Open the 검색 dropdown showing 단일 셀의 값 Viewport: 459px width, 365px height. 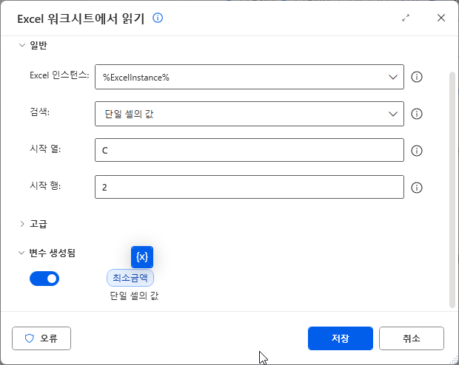(x=249, y=114)
